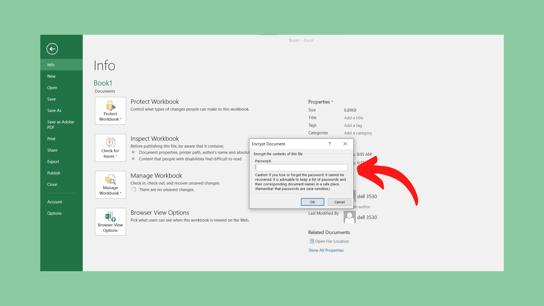Select the Info tab in sidebar
Screen dimensions: 544x306
pos(61,65)
